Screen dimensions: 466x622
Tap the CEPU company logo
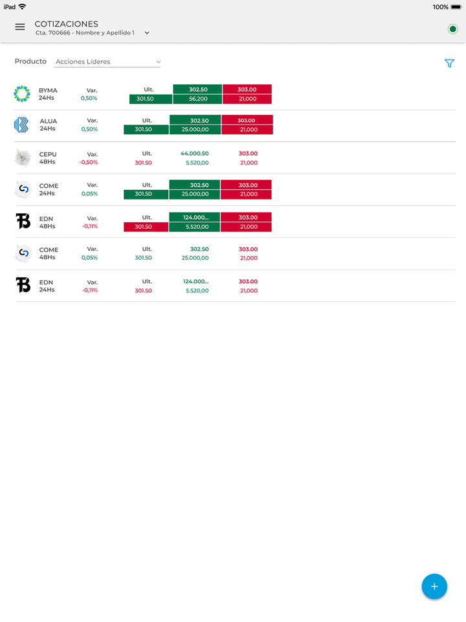pyautogui.click(x=23, y=158)
